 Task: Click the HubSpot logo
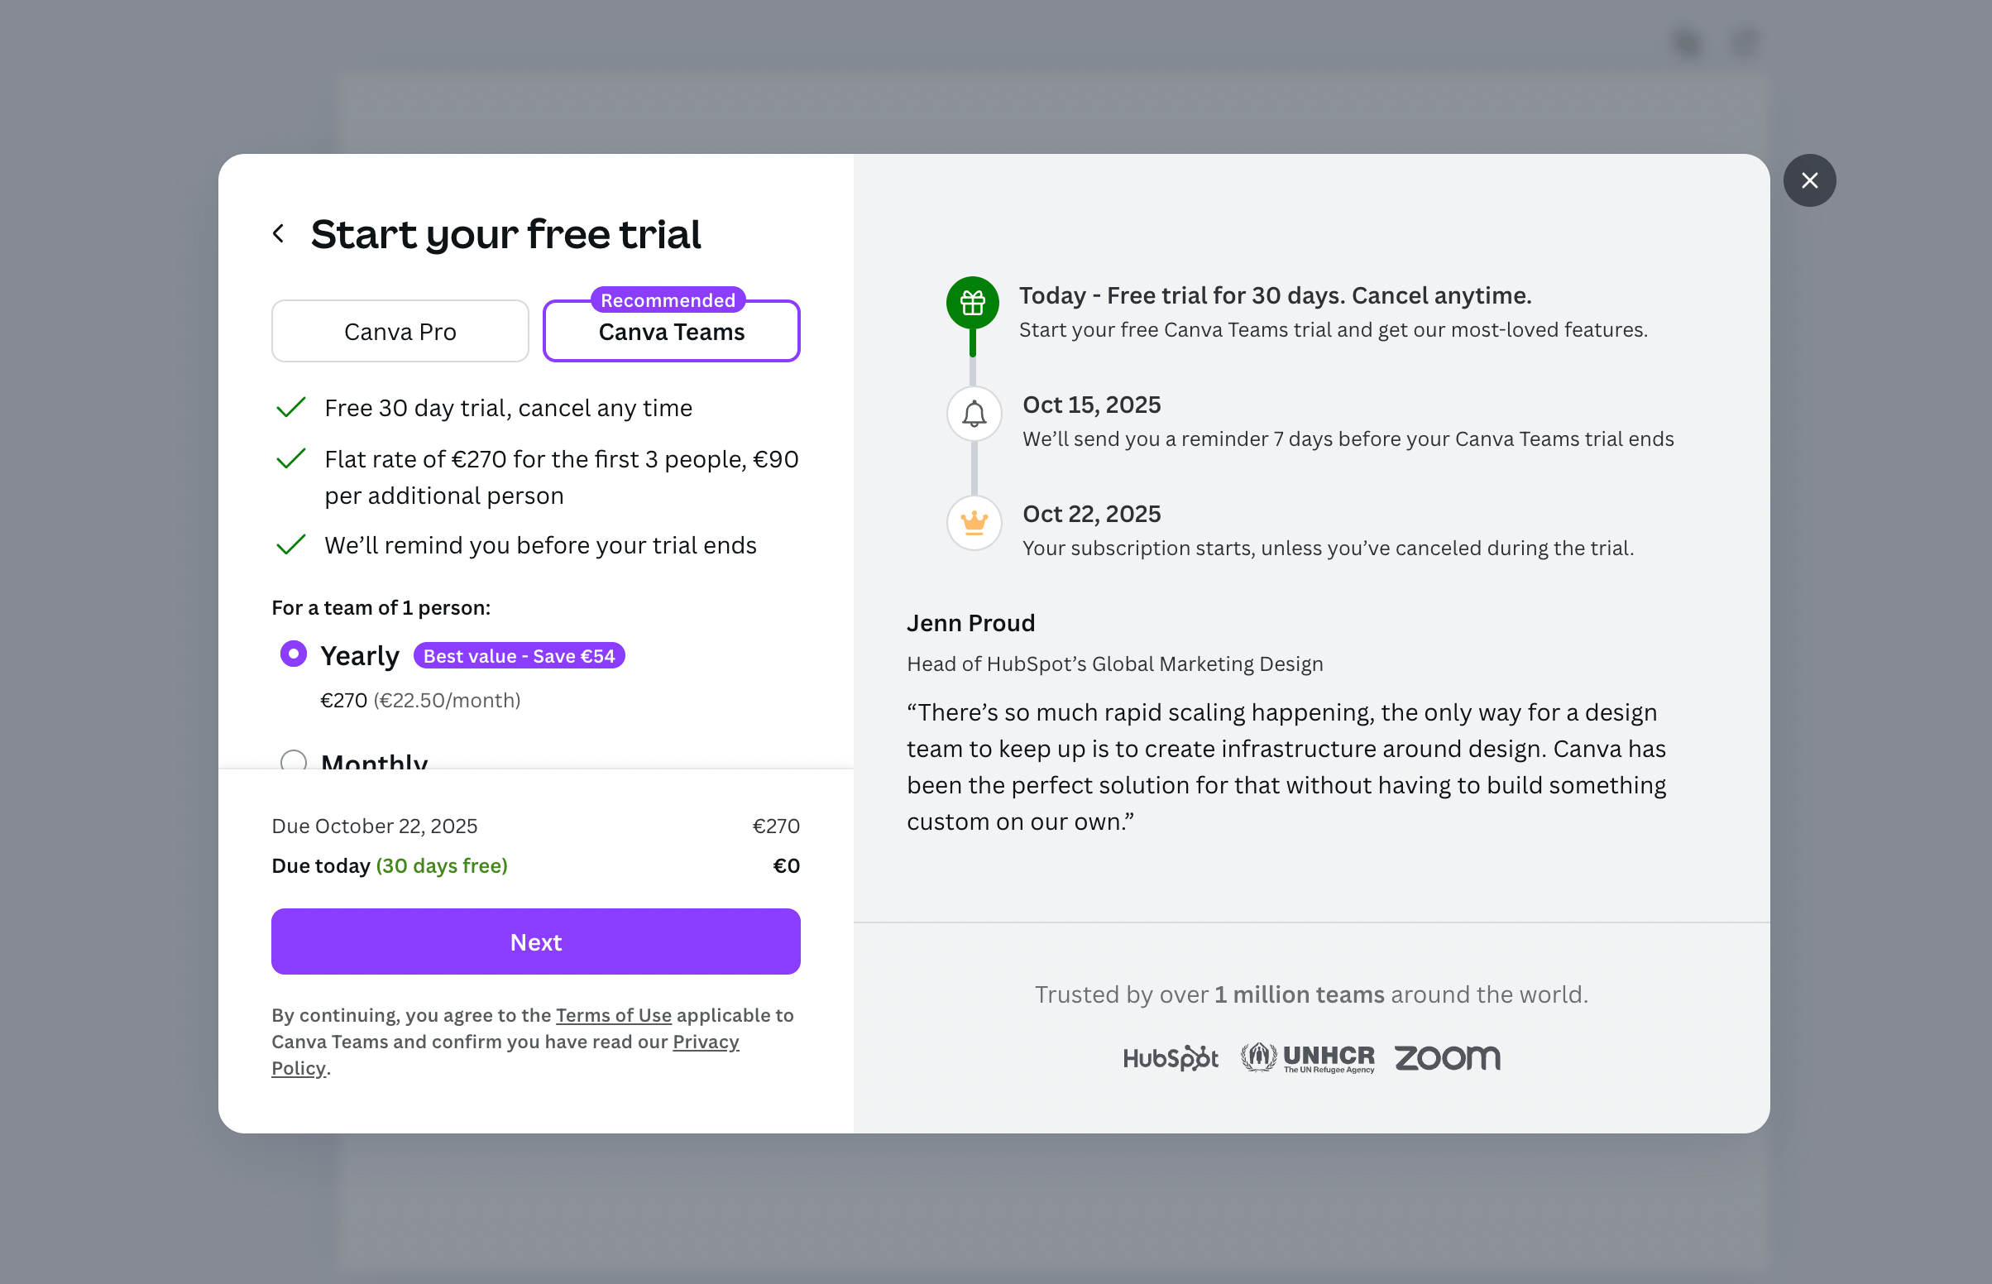tap(1171, 1057)
